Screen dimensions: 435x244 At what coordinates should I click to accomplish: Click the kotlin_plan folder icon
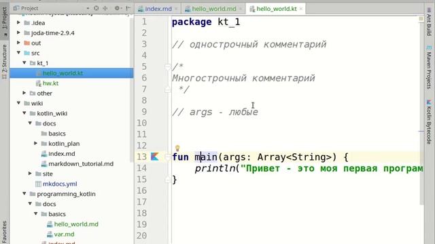(43, 144)
